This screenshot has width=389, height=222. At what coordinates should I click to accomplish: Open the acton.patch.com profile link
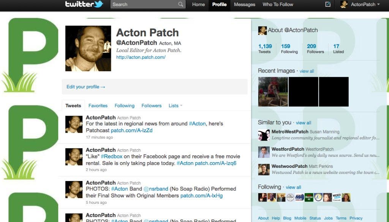pos(141,57)
